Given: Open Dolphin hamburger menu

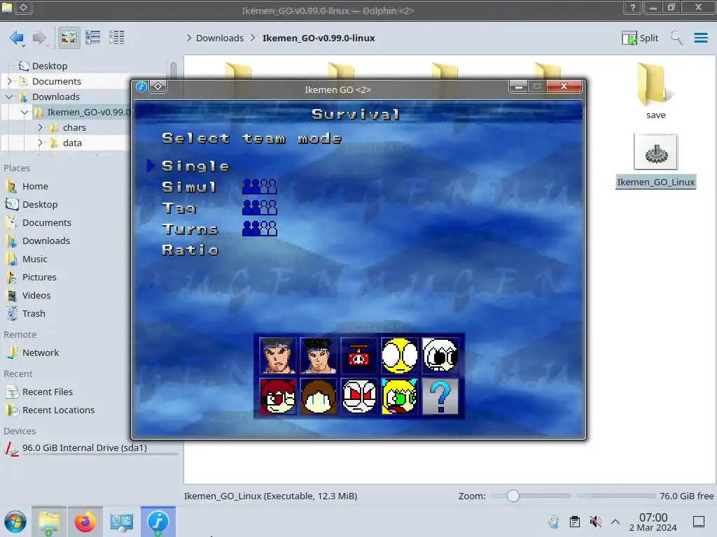Looking at the screenshot, I should (700, 38).
